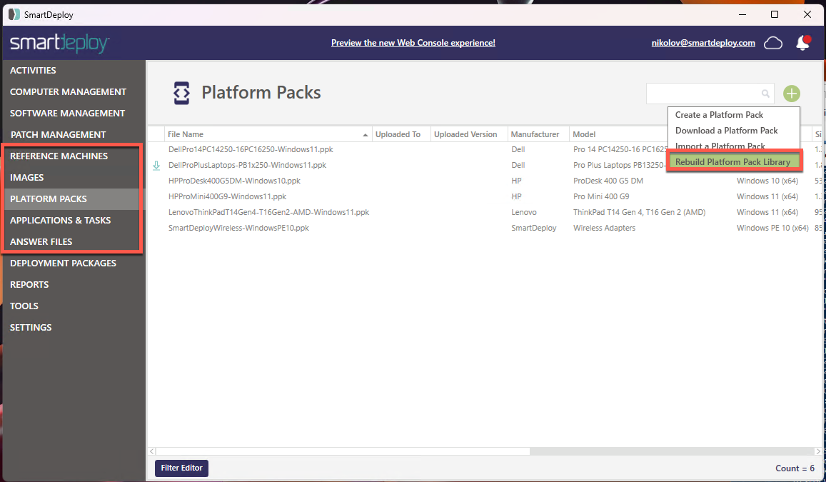Click the cloud status icon
The image size is (826, 482).
pyautogui.click(x=773, y=44)
